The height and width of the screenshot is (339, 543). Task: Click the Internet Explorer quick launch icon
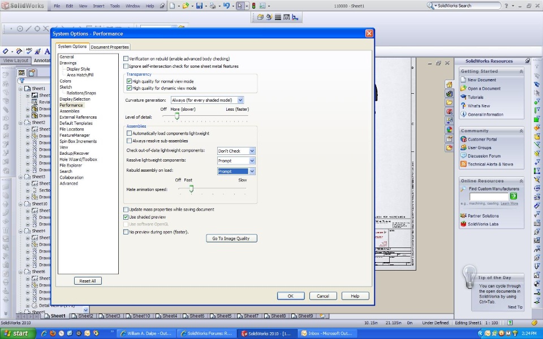tap(44, 333)
